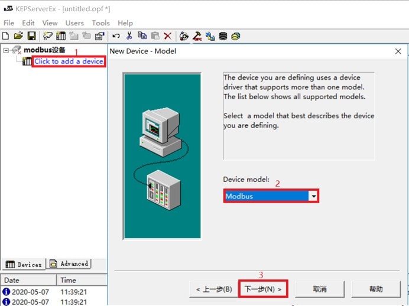
Task: Click the Open Project folder icon
Action: (18, 35)
